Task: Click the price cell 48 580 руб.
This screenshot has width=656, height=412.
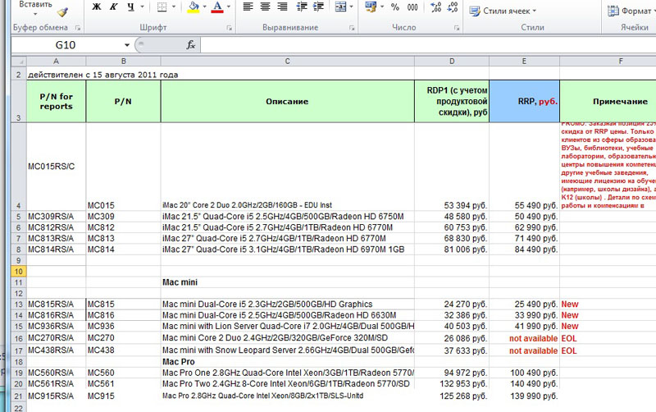Action: point(452,217)
